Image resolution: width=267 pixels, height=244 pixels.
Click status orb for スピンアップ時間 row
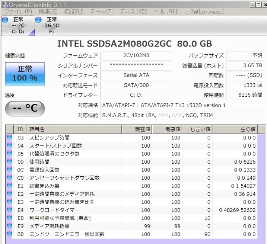pyautogui.click(x=9, y=138)
